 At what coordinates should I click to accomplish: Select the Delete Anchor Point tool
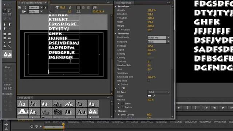click(9, 24)
